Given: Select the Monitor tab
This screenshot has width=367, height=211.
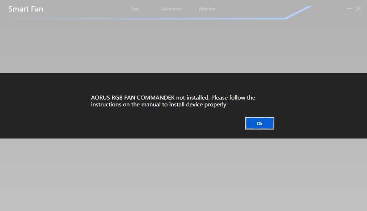Looking at the screenshot, I should [207, 9].
